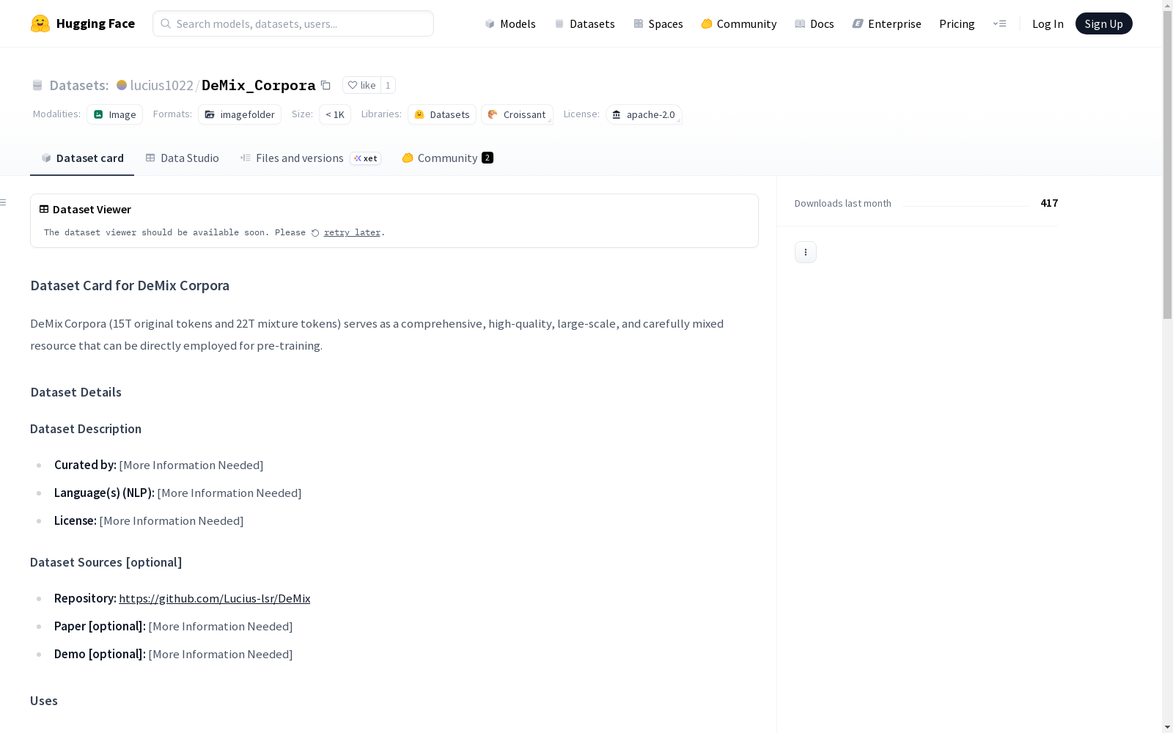The width and height of the screenshot is (1173, 733).
Task: Click the xet badge on Files tab
Action: (366, 158)
